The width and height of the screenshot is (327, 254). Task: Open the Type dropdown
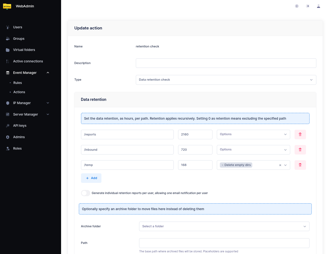point(226,80)
